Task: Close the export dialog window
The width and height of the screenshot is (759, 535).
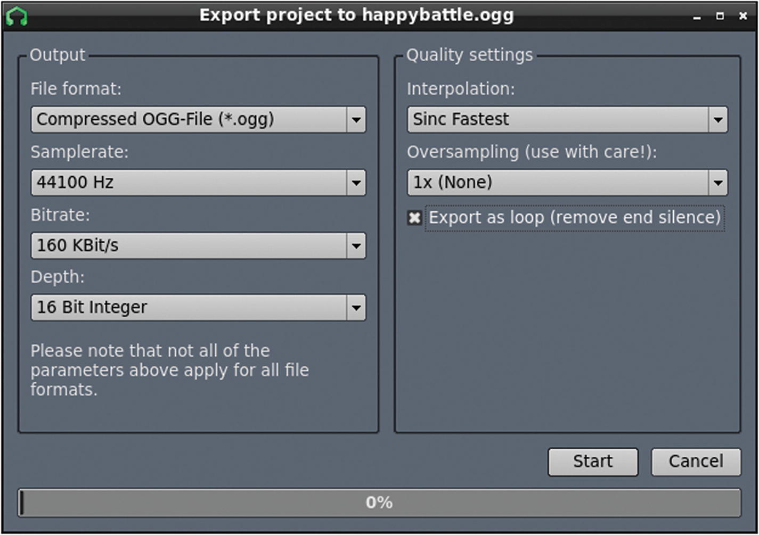Action: [x=743, y=17]
